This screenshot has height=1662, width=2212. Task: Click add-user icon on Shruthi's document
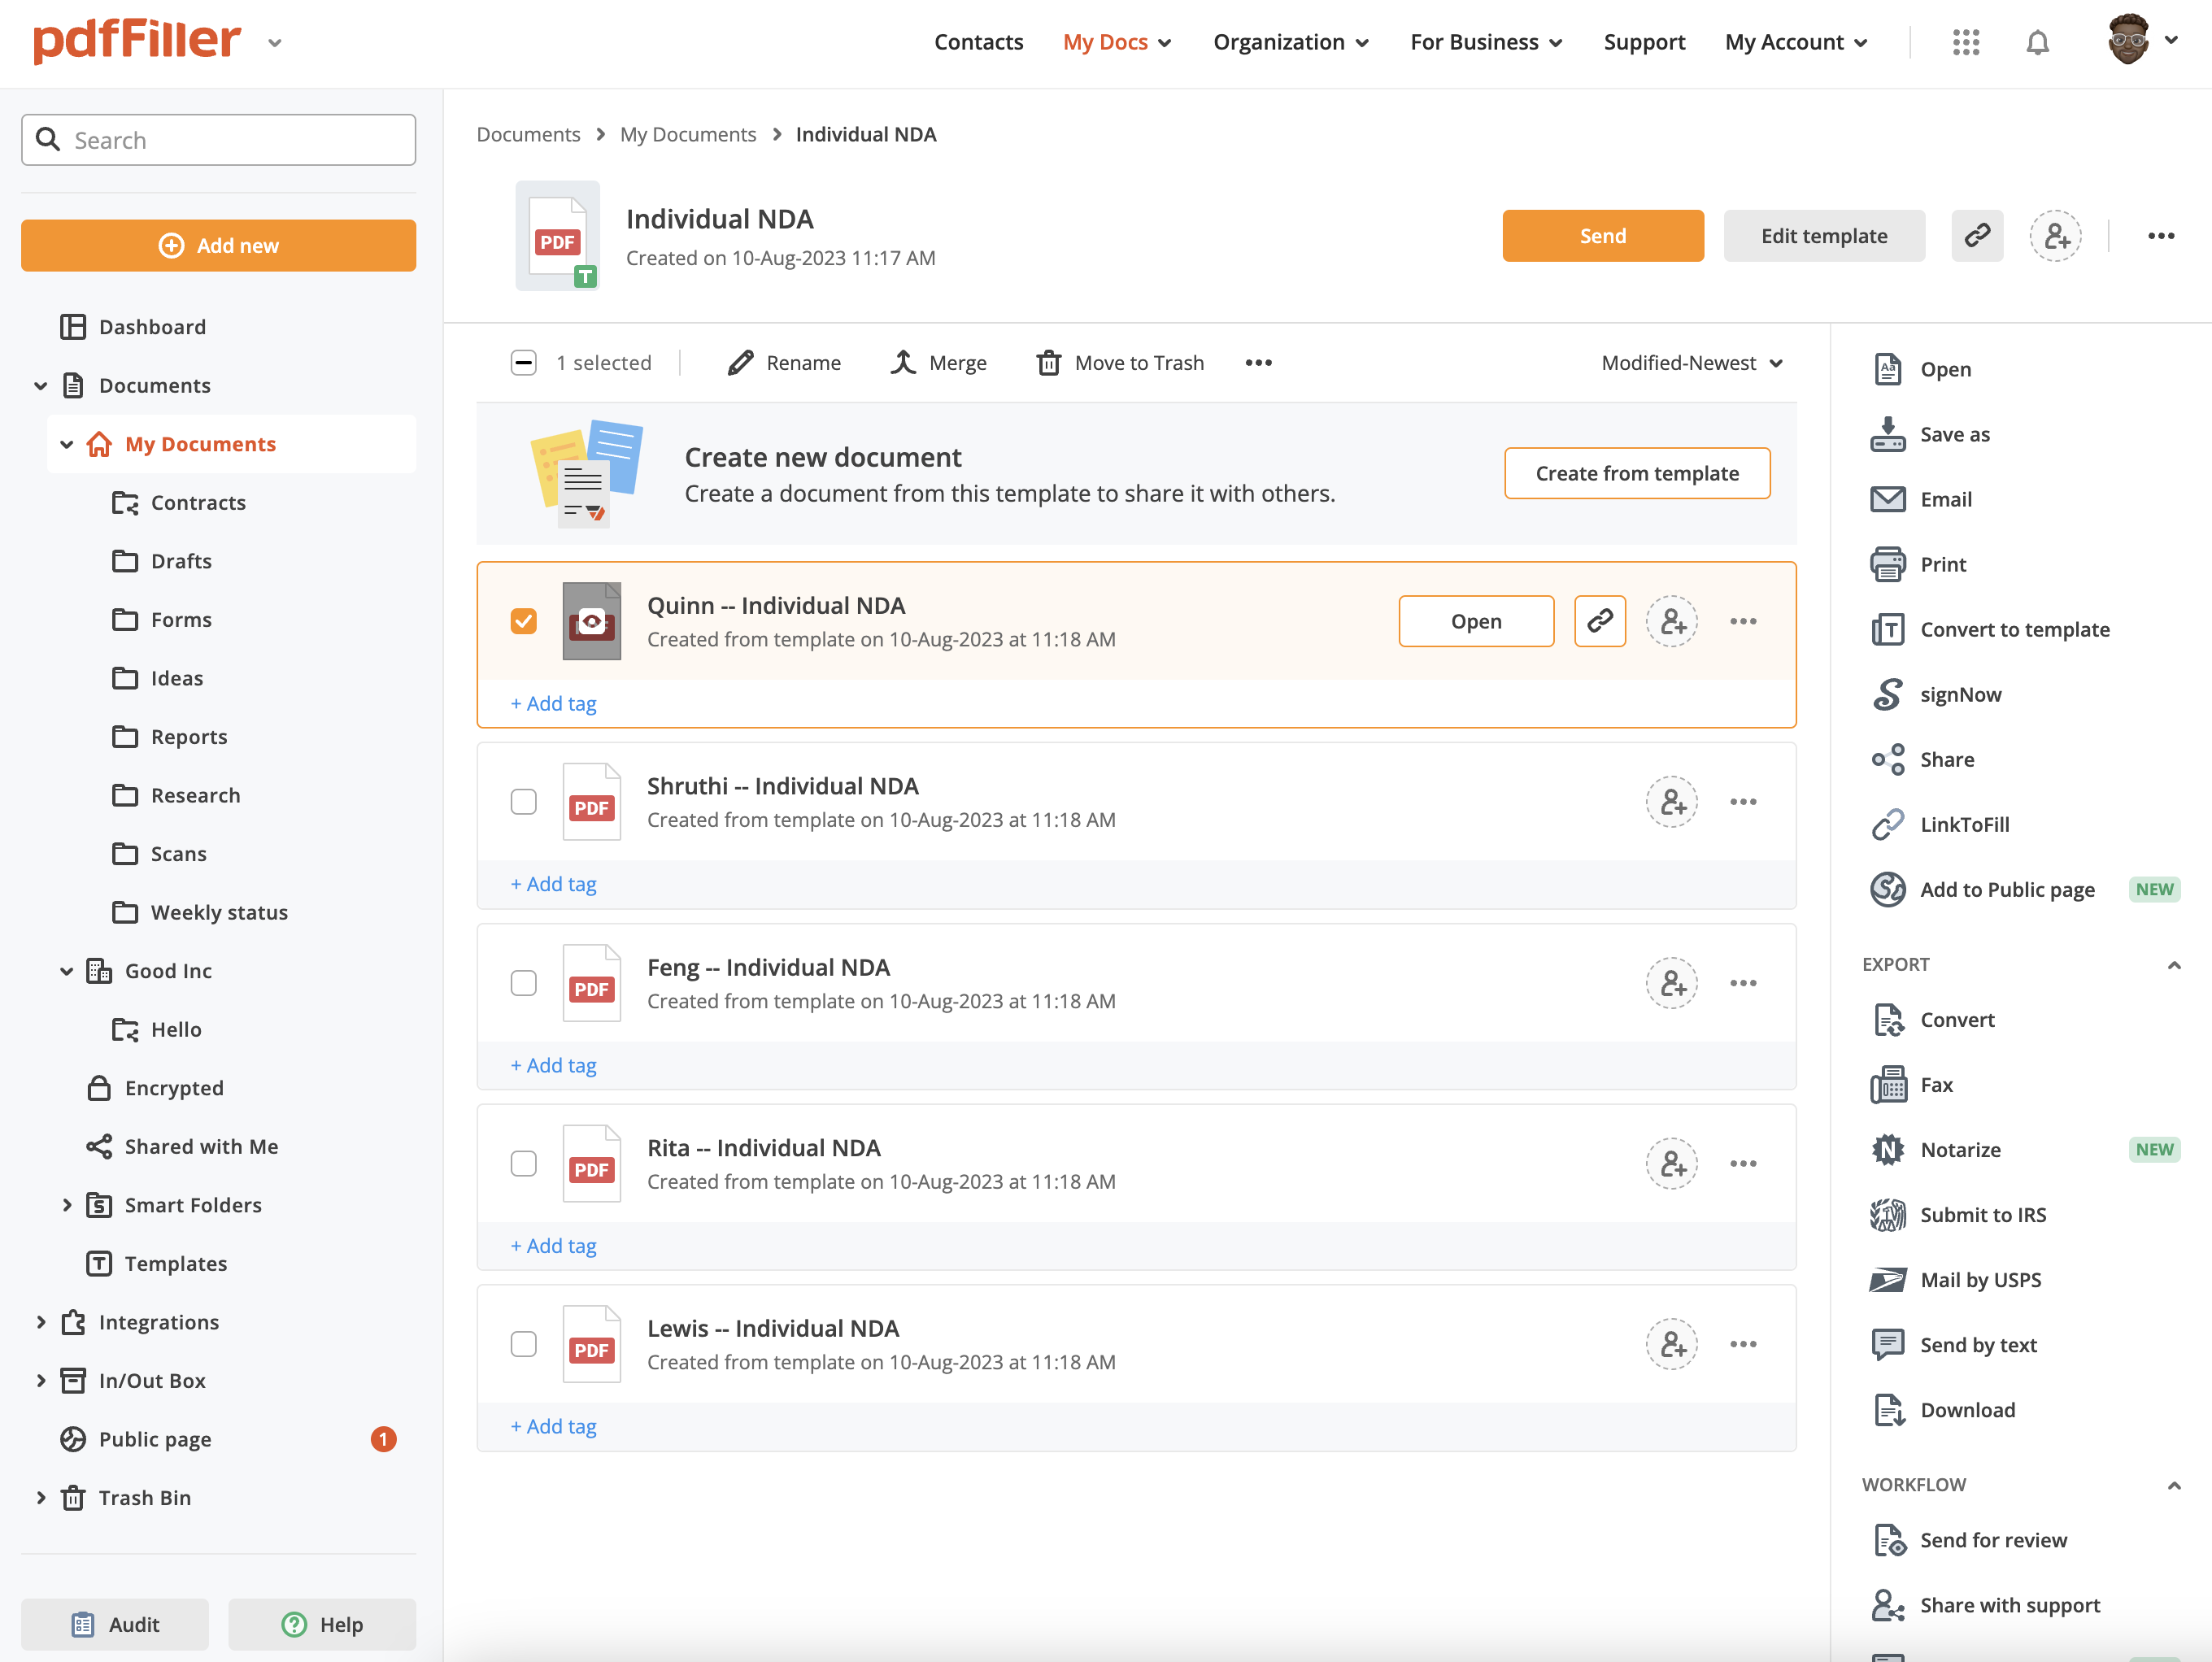(1672, 802)
